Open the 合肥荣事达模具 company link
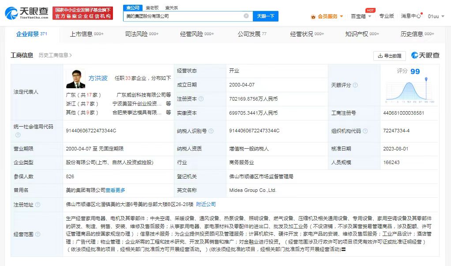The image size is (451, 266). pyautogui.click(x=137, y=112)
